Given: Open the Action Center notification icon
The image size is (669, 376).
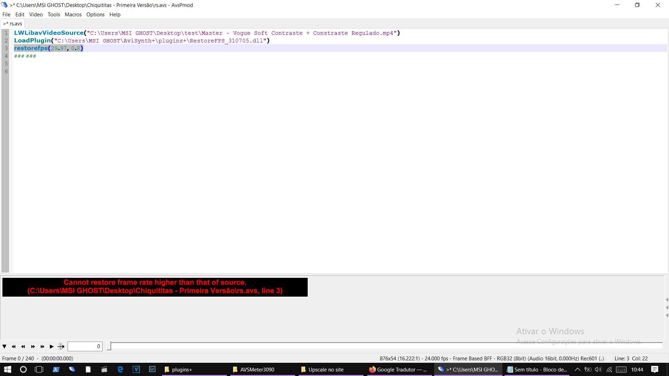Looking at the screenshot, I should tap(655, 369).
